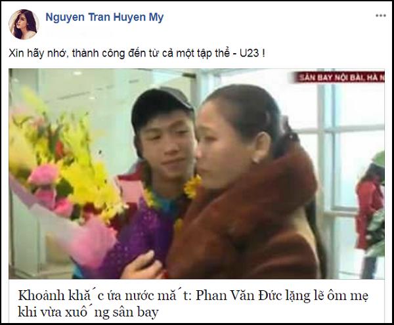This screenshot has height=325, width=394.
Task: Open the three-dot post options menu
Action: pos(381,16)
